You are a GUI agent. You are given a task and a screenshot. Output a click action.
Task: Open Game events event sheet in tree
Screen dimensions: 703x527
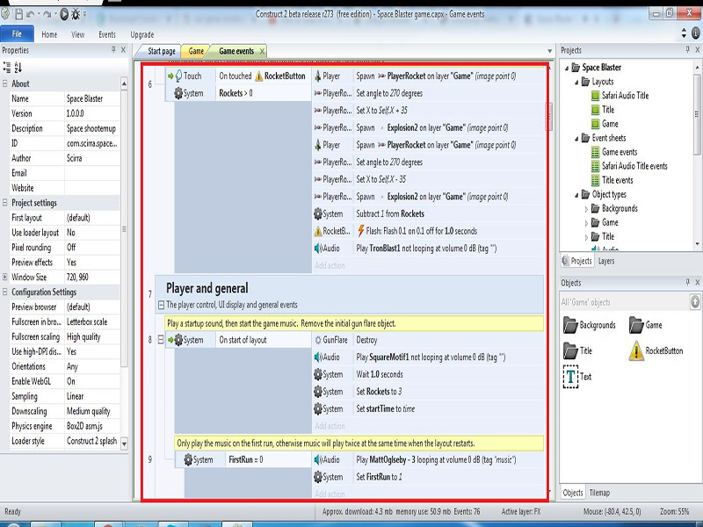[x=614, y=152]
